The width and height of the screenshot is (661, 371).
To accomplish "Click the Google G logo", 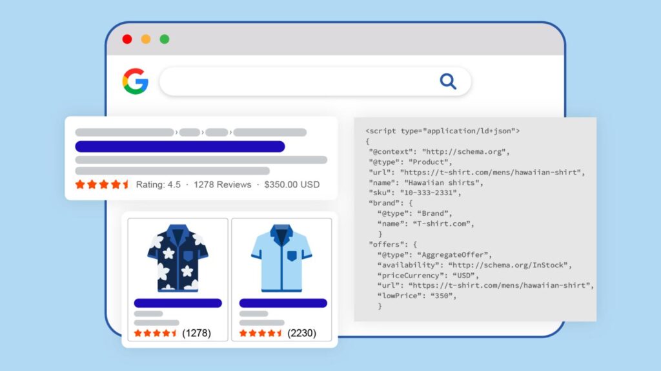I will (136, 80).
